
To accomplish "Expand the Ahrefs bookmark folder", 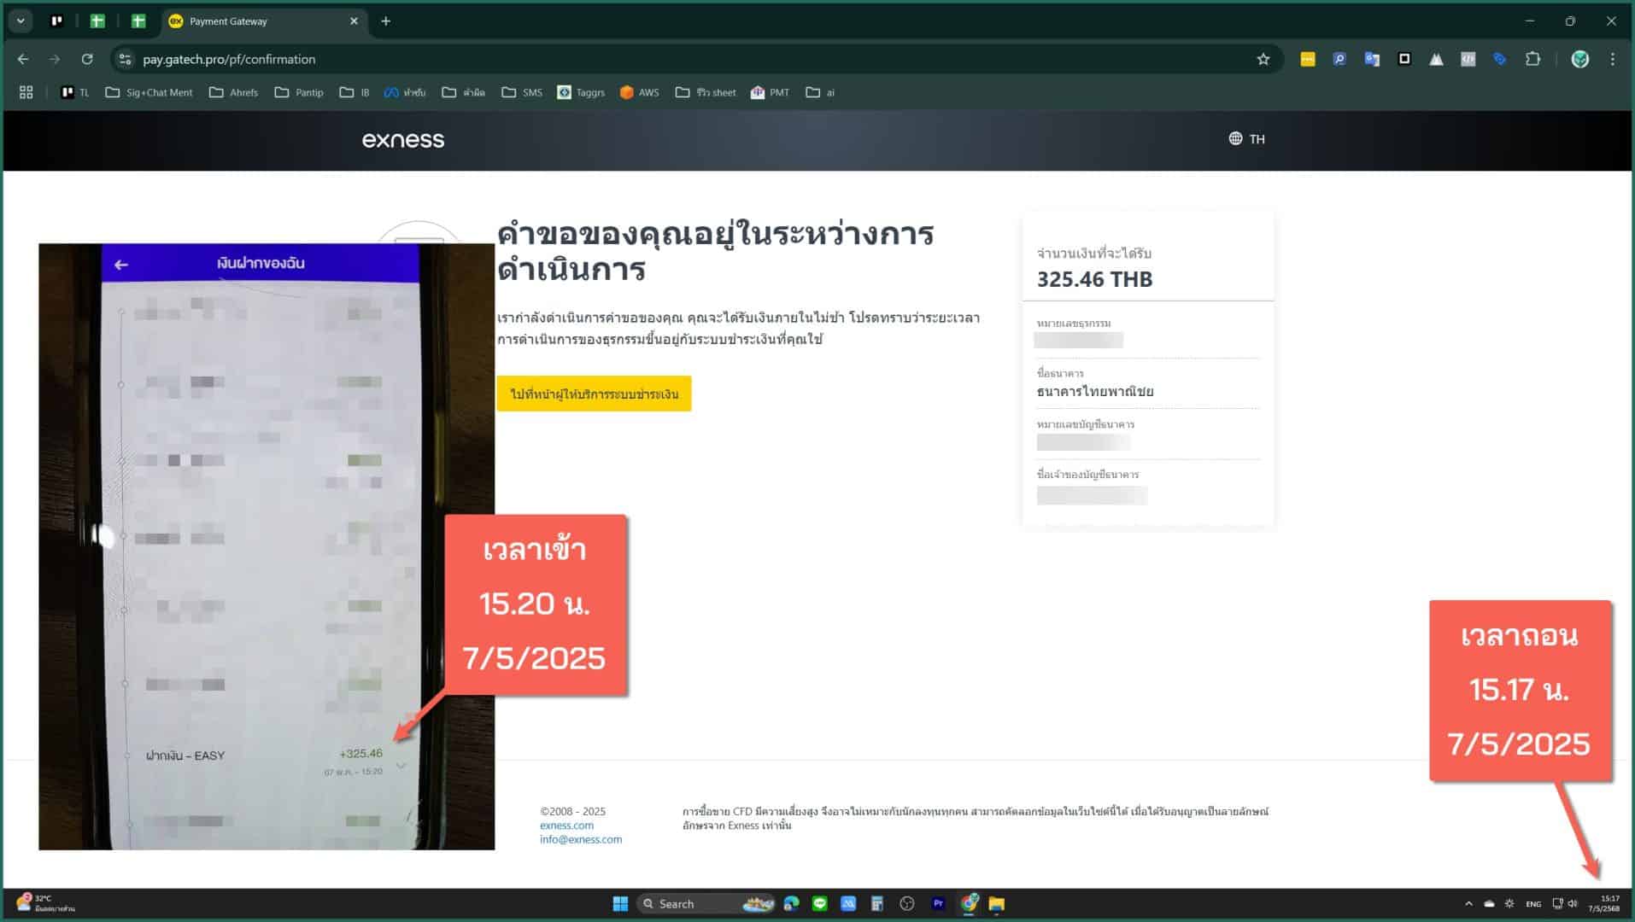I will pyautogui.click(x=233, y=92).
